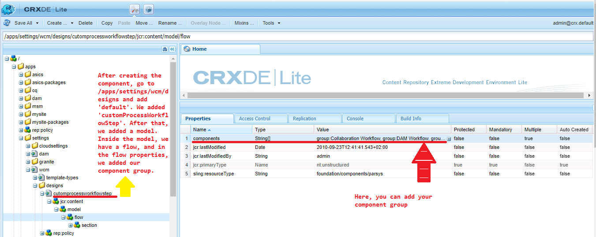
Task: Open the Tools dropdown menu
Action: 271,23
